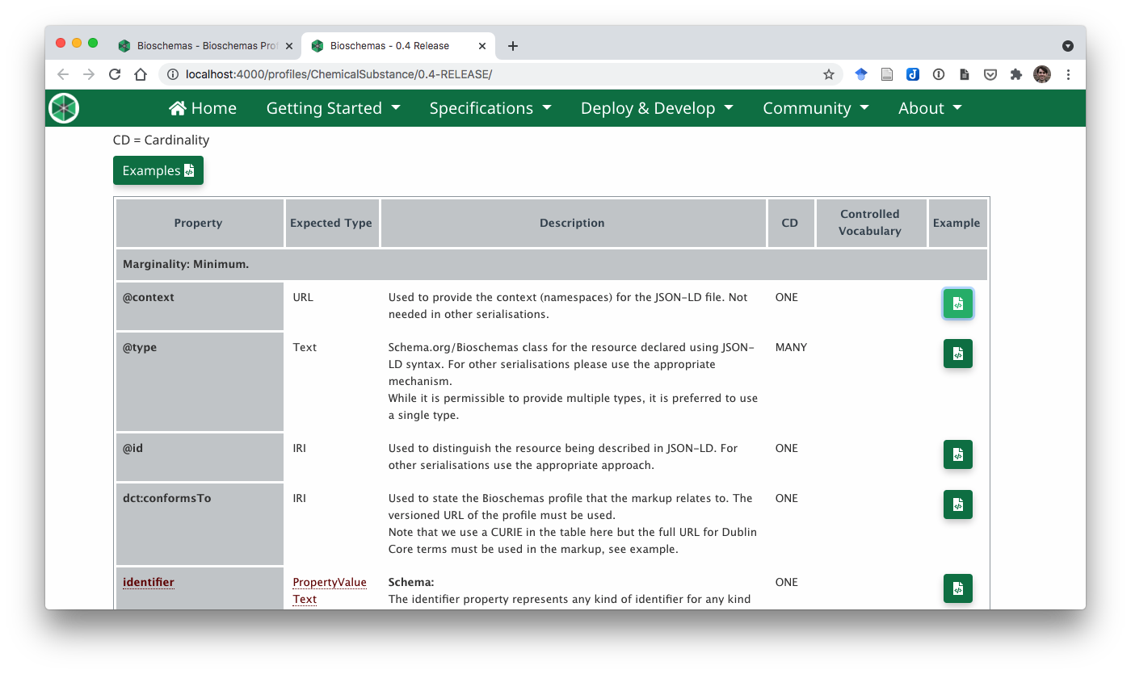Open the @type example file icon
1131x674 pixels.
click(x=957, y=353)
